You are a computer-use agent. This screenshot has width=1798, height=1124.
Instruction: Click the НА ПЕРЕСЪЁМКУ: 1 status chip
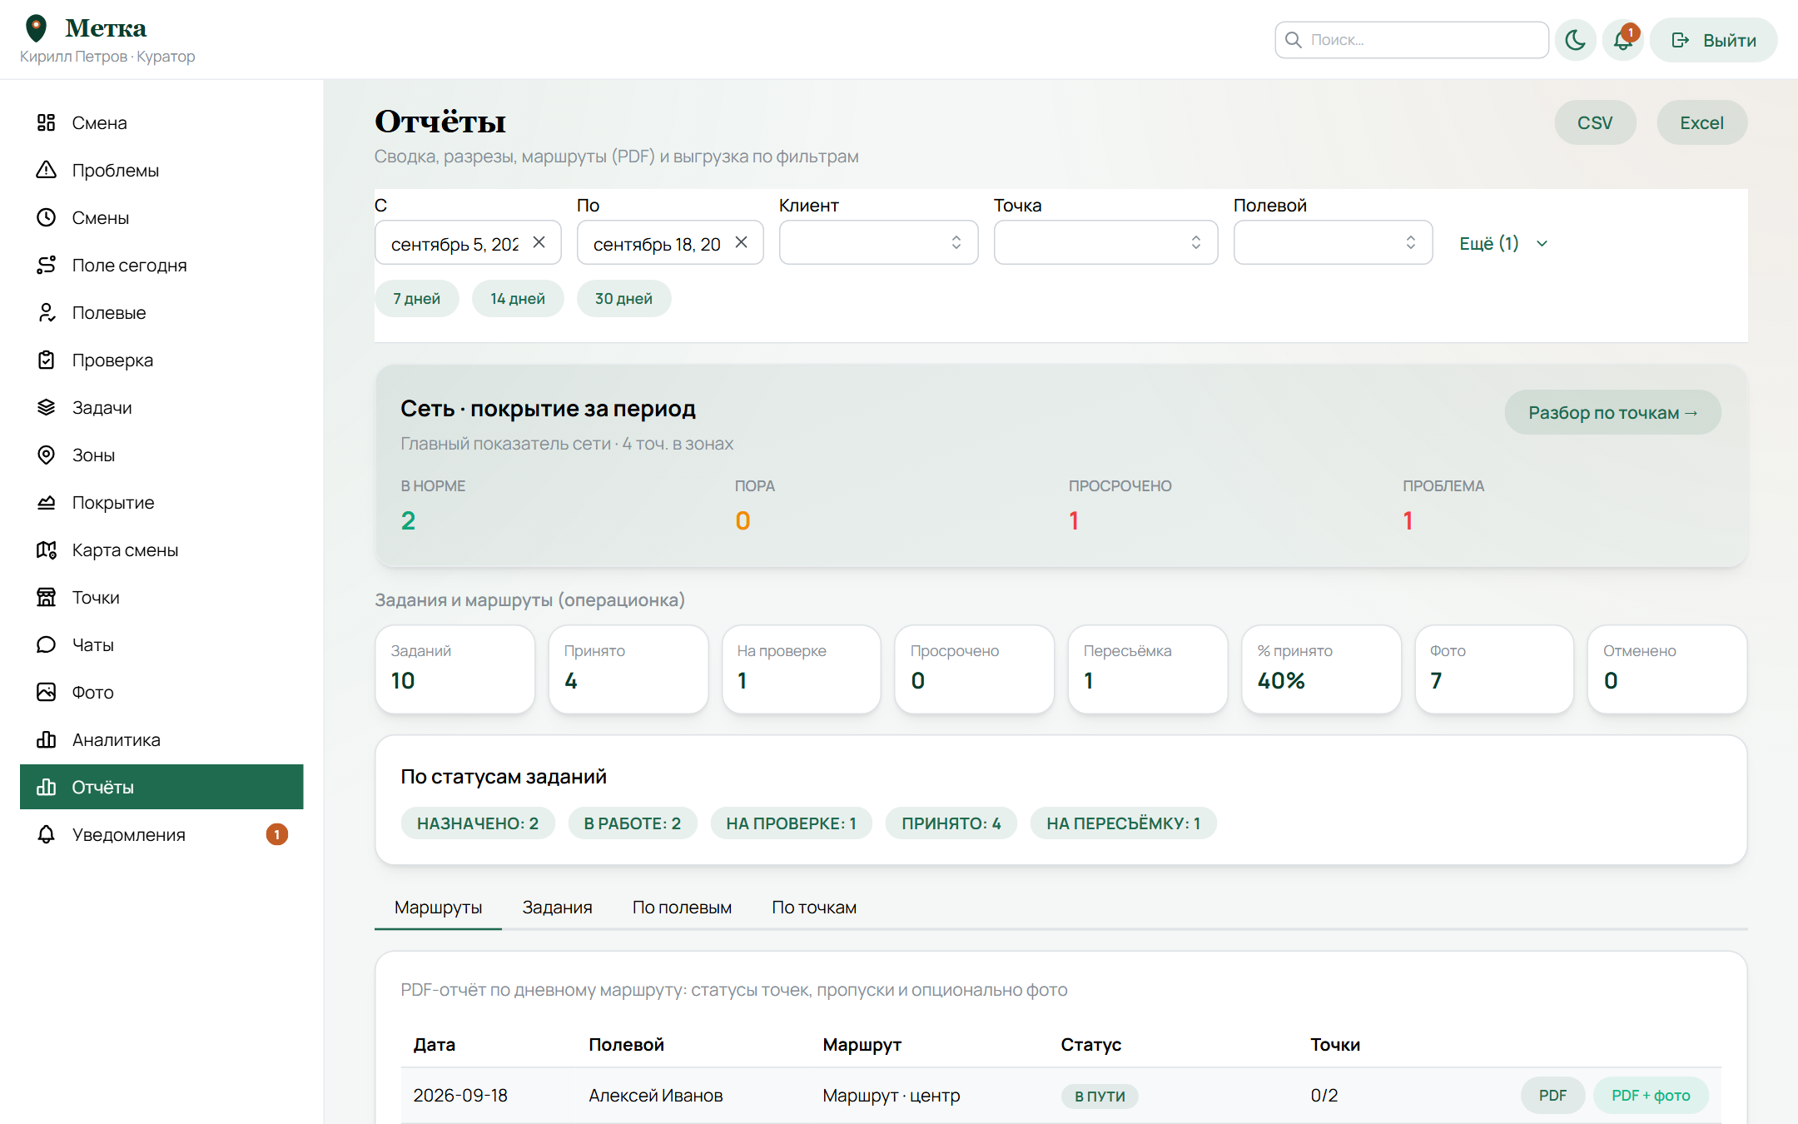pos(1123,823)
